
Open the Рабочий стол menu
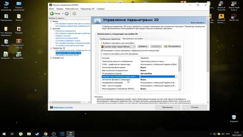tap(72, 9)
